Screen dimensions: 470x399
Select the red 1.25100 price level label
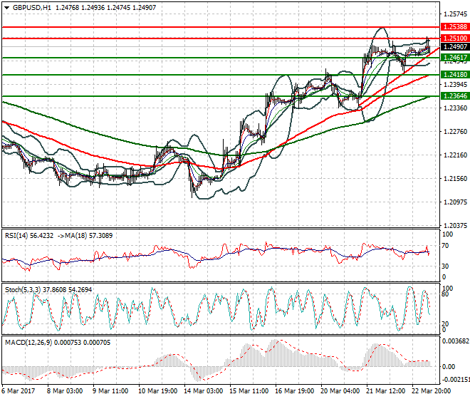(455, 38)
